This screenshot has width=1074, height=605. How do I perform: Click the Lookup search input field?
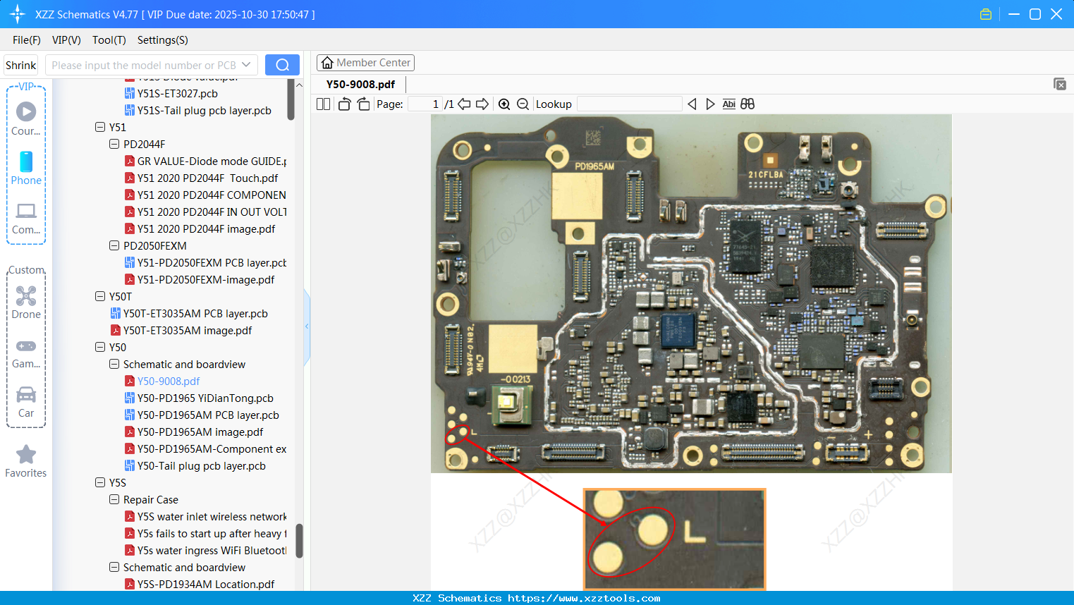[x=629, y=104]
